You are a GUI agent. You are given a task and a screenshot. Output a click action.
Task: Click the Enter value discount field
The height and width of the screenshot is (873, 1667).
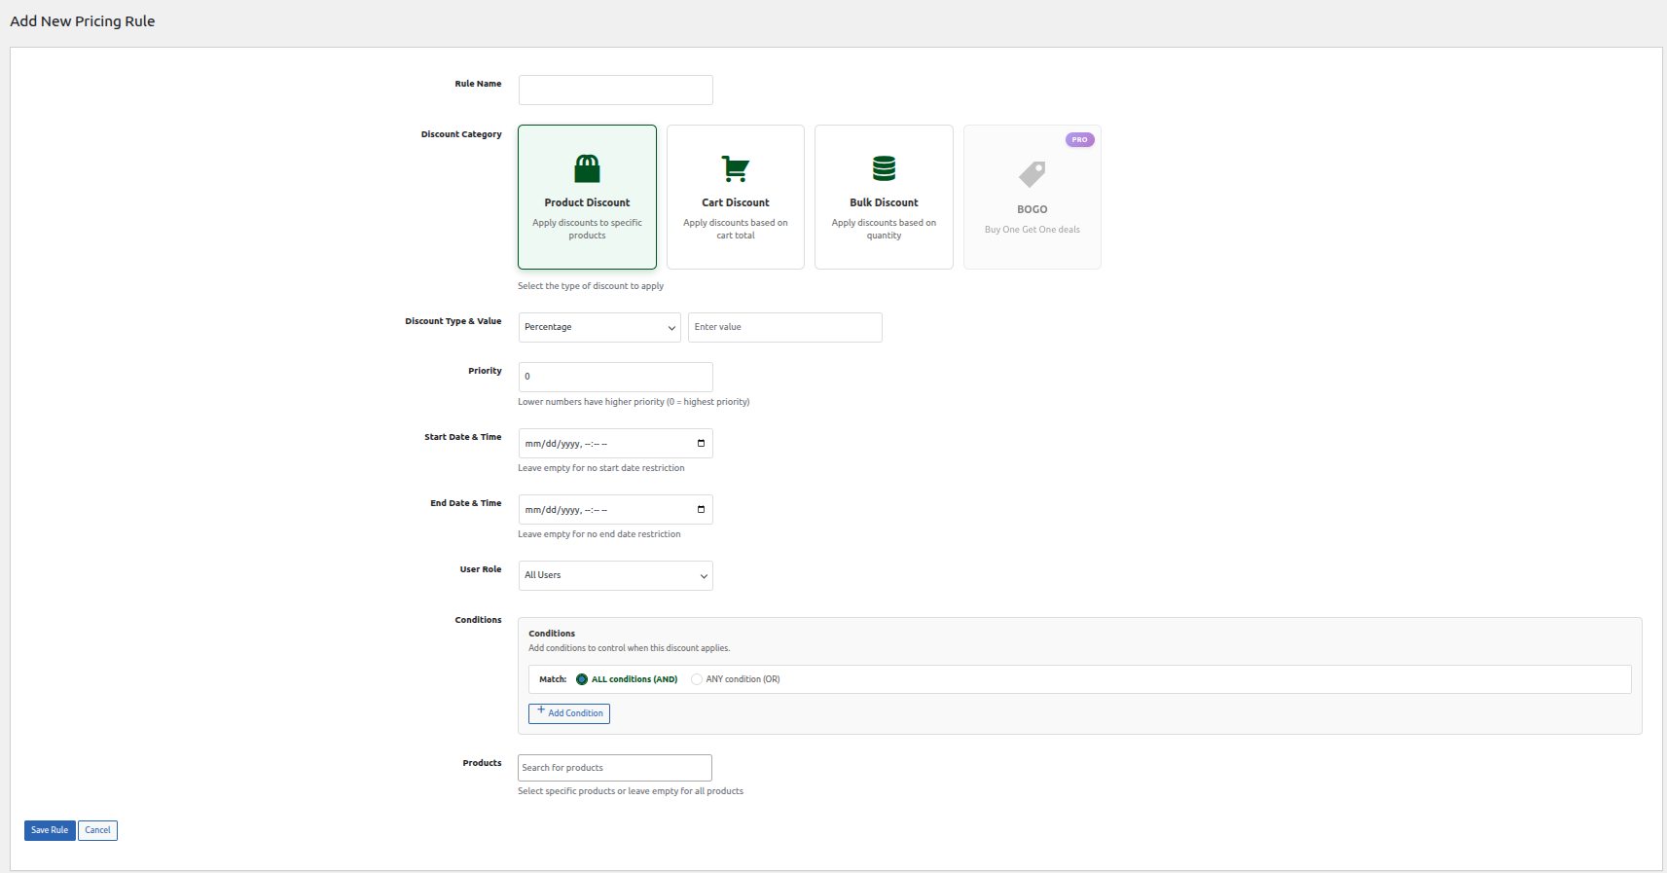(784, 327)
